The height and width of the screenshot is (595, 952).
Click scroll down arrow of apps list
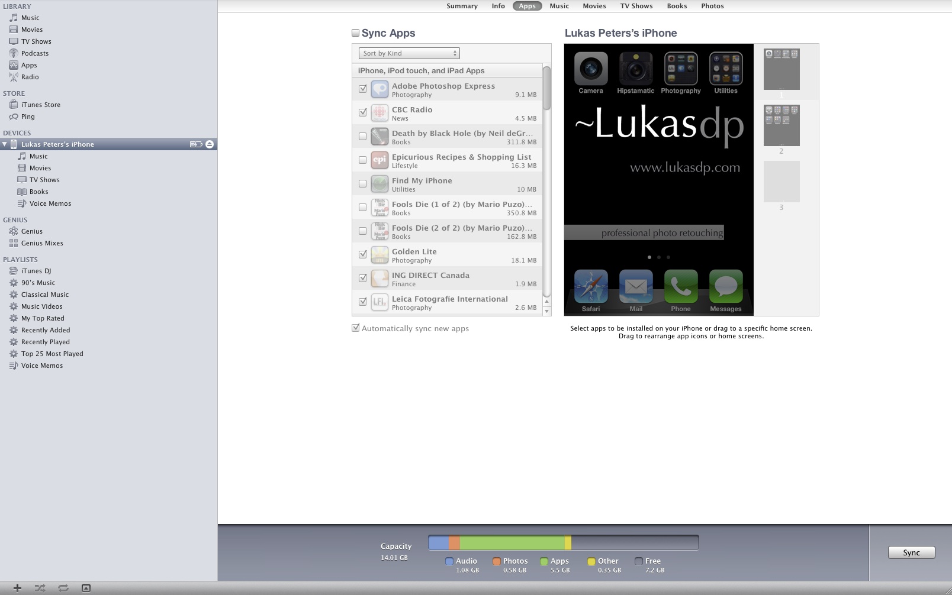546,311
